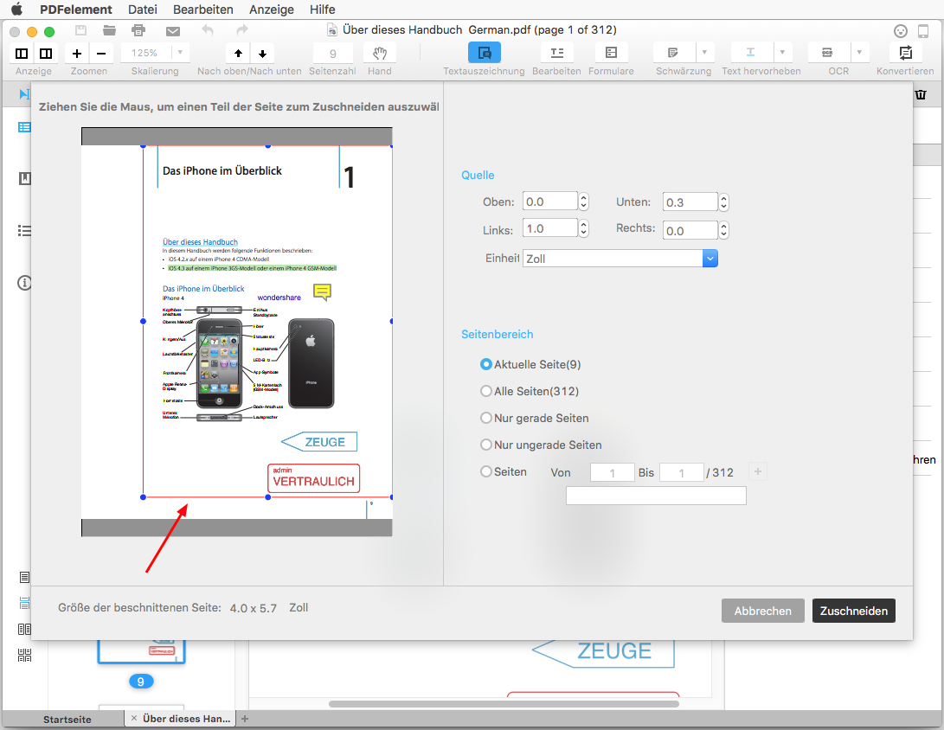Open the Einheit Zoll unit dropdown

coord(620,259)
